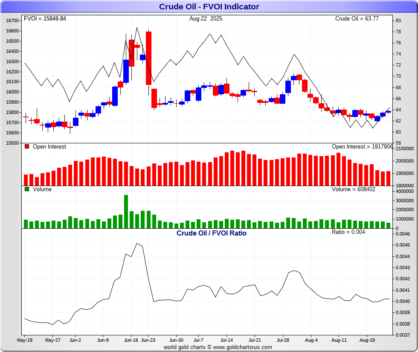Select the Open Interest legend label
This screenshot has width=418, height=352.
49,147
